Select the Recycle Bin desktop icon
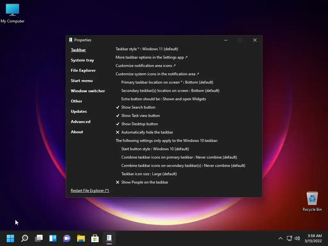This screenshot has width=328, height=246. click(312, 201)
